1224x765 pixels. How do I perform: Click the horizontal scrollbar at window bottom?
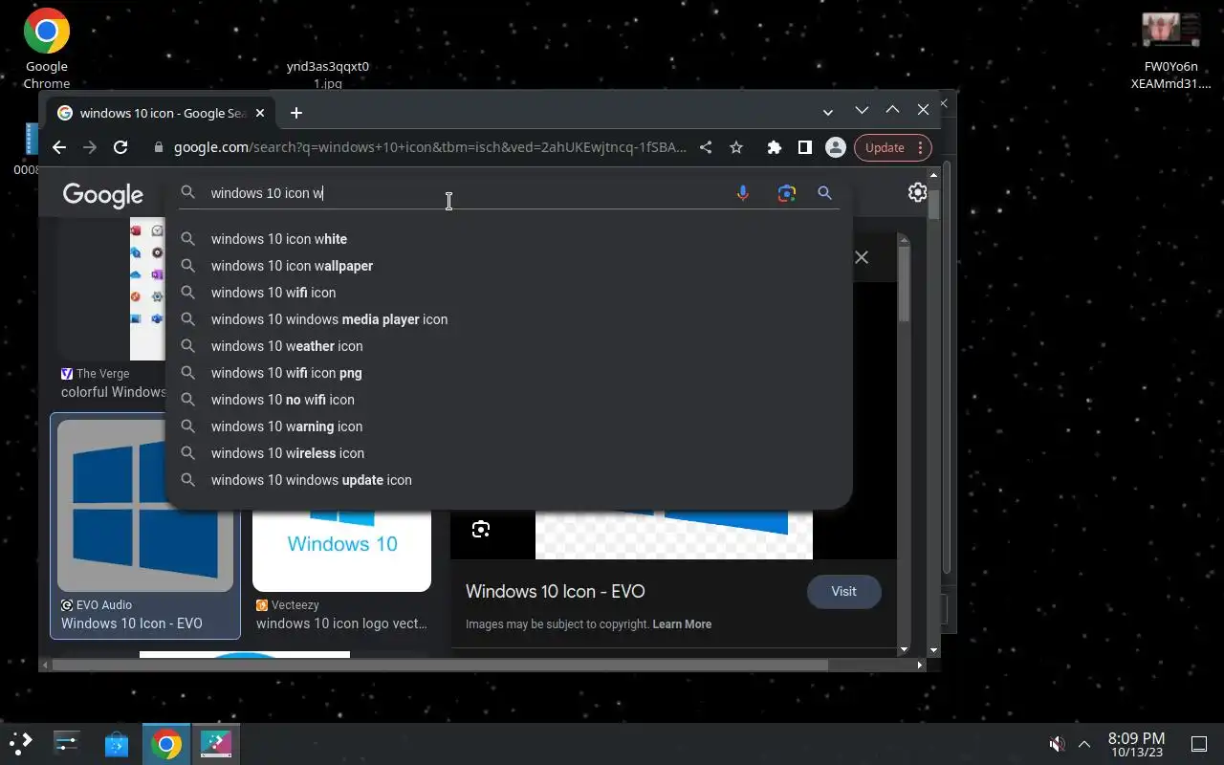(442, 665)
